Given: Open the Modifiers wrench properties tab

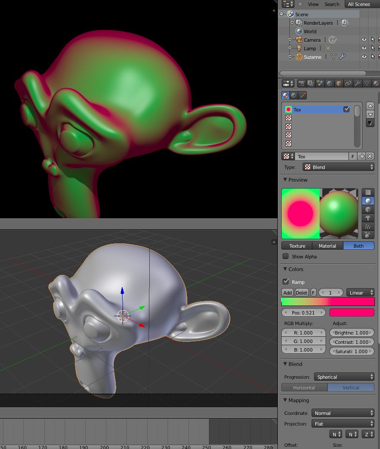Looking at the screenshot, I should coord(357,83).
